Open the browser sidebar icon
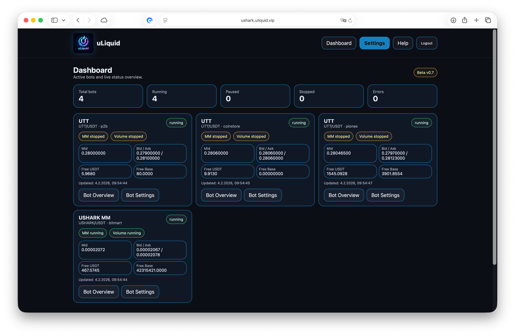This screenshot has height=336, width=515. [x=54, y=20]
